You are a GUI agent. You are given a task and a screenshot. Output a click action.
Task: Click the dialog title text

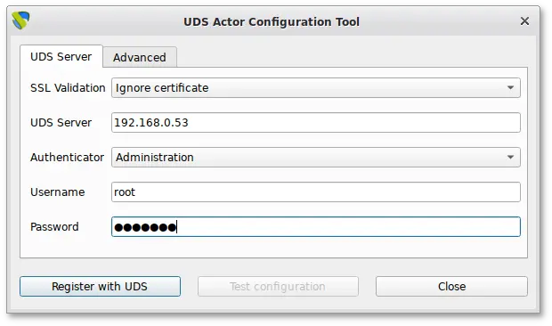click(x=272, y=22)
